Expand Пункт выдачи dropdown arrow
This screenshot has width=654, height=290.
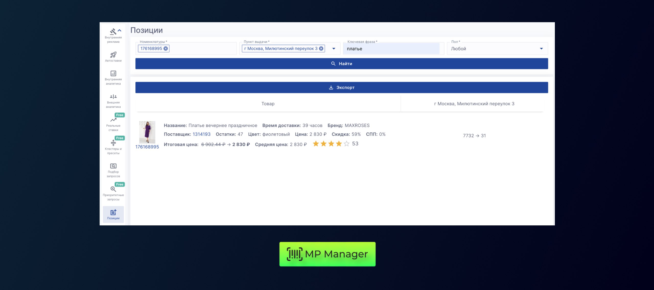point(334,49)
